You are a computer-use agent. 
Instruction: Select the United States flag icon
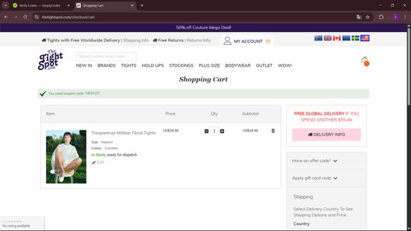pos(365,38)
